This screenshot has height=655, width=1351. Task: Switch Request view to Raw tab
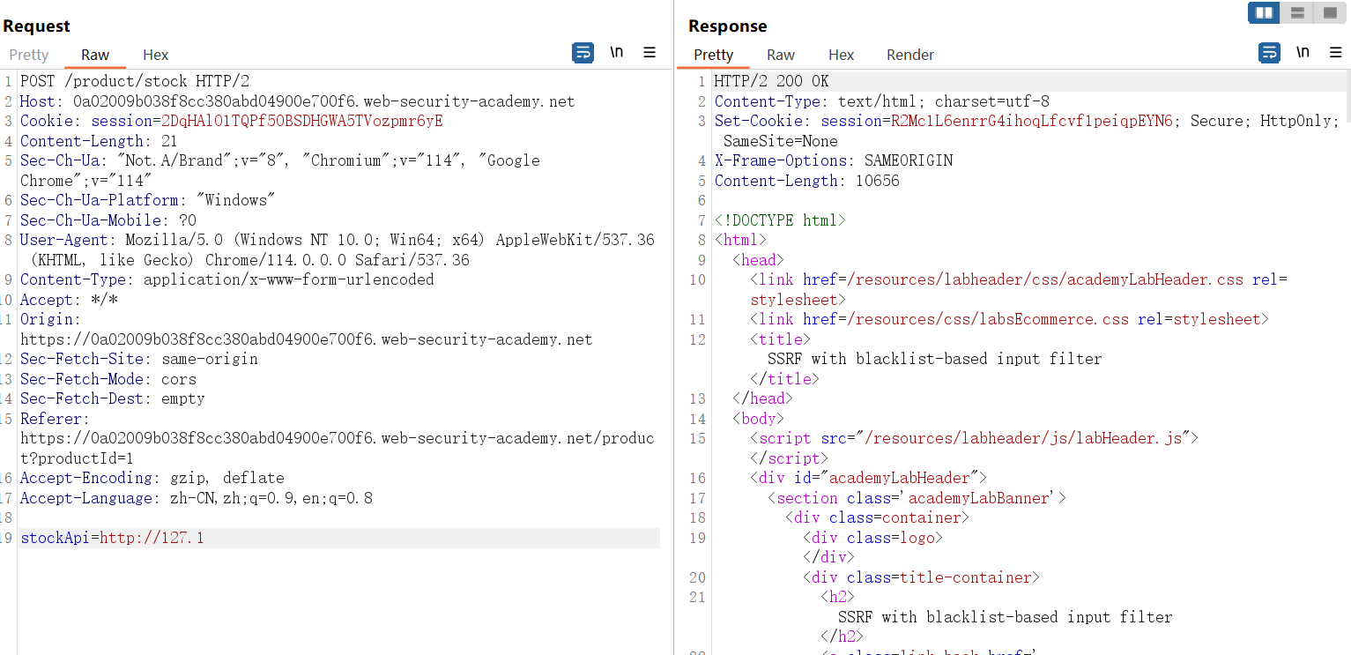click(x=95, y=55)
